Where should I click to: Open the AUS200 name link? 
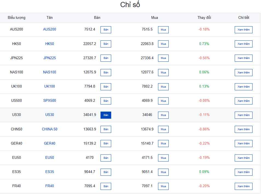[50, 29]
